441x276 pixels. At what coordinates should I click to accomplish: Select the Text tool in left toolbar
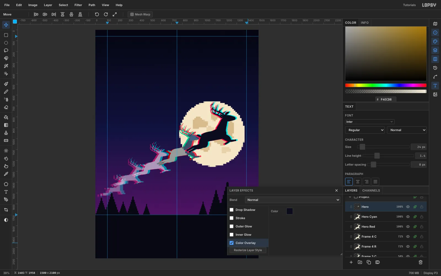click(6, 192)
